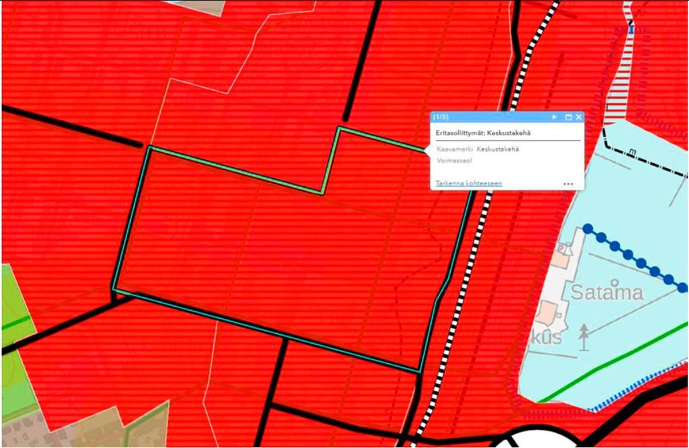The height and width of the screenshot is (448, 689).
Task: Maximize the feature info popup
Action: (568, 117)
